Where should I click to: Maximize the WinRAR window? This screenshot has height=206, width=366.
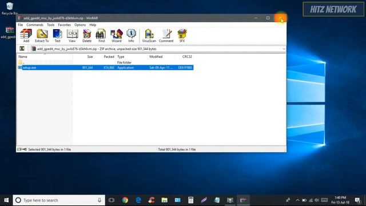268,18
